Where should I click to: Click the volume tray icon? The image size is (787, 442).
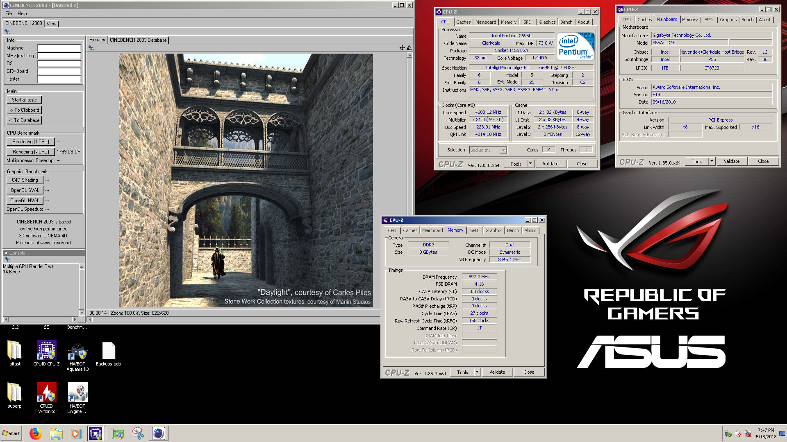pyautogui.click(x=738, y=434)
